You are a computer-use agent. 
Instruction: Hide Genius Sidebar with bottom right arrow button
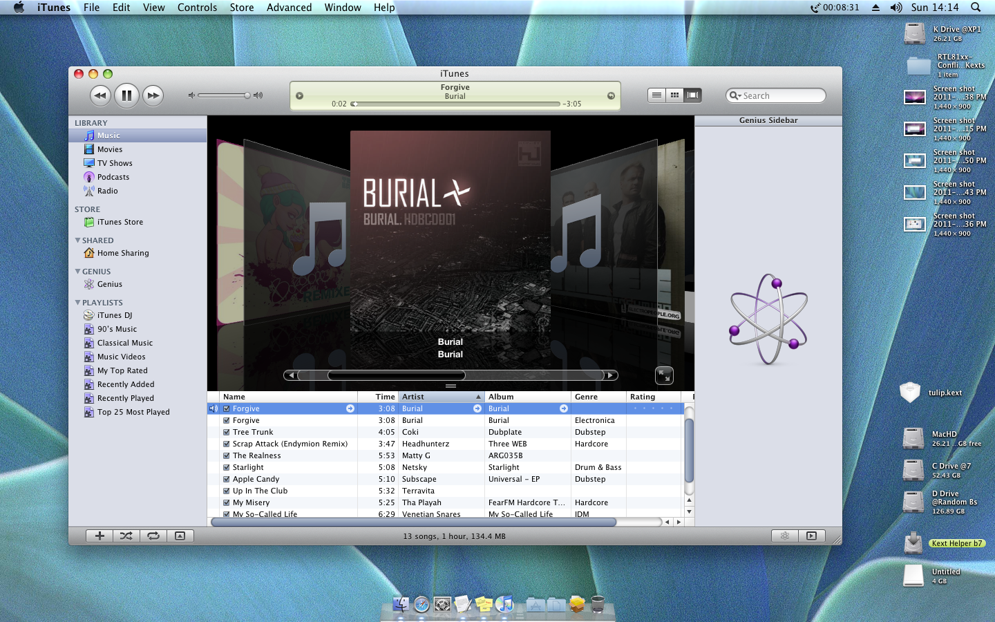pyautogui.click(x=812, y=536)
